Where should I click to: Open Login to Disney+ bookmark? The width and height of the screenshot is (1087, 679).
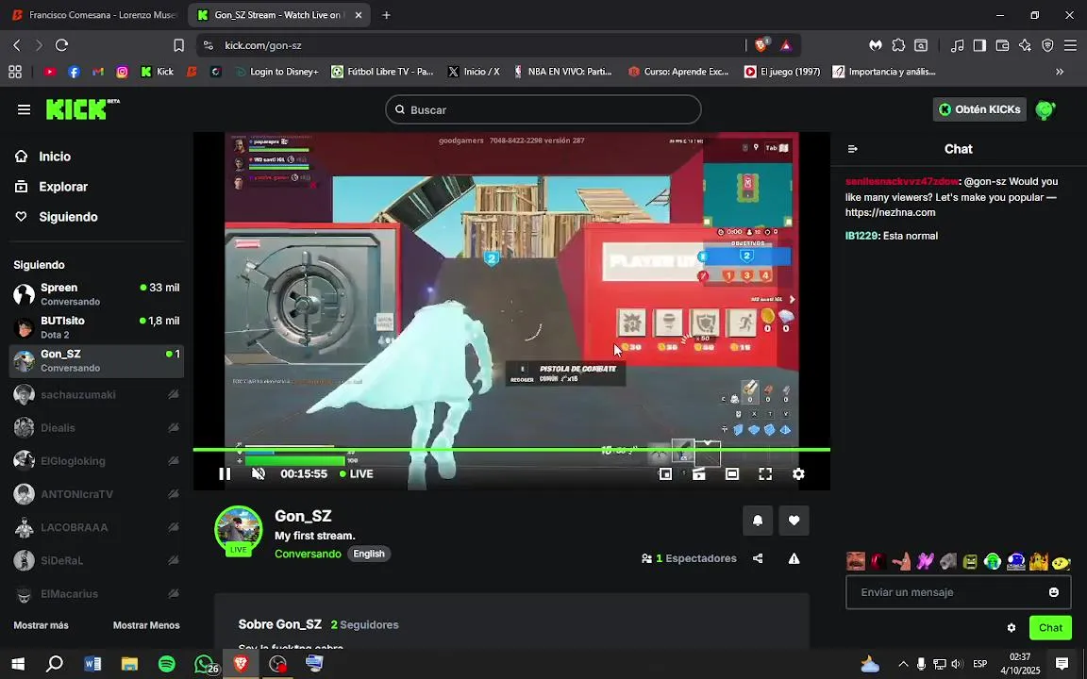pos(277,72)
